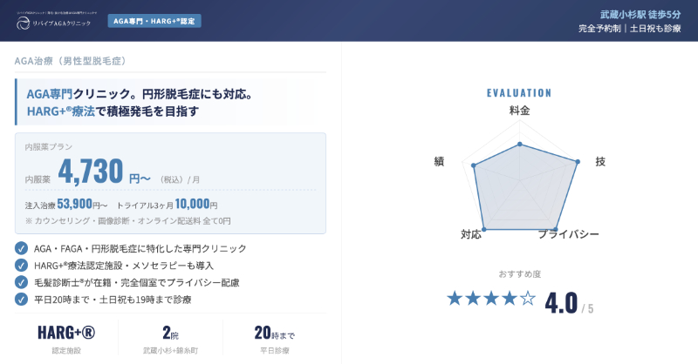The width and height of the screenshot is (698, 364).
Task: Click the AGA治療（男性型脱毛症） section heading
Action: [72, 61]
